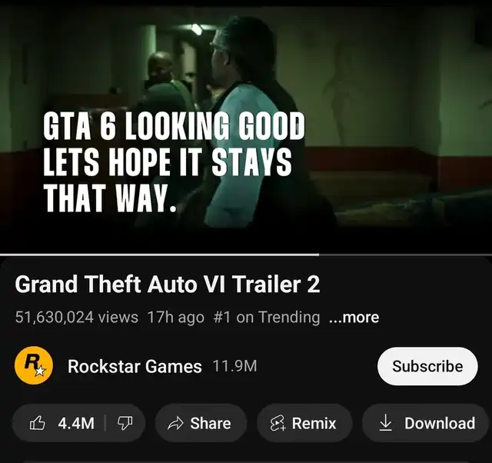This screenshot has height=463, width=492.
Task: Tap the Share arrow icon
Action: point(175,423)
